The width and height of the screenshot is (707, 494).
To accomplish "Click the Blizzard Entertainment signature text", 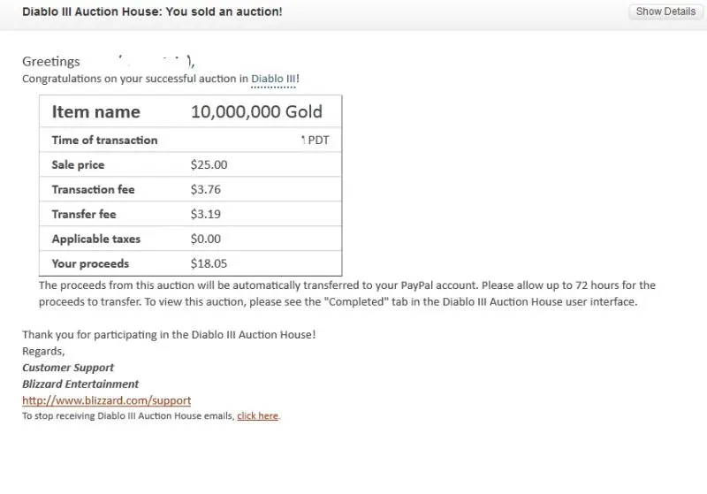I will pyautogui.click(x=80, y=384).
